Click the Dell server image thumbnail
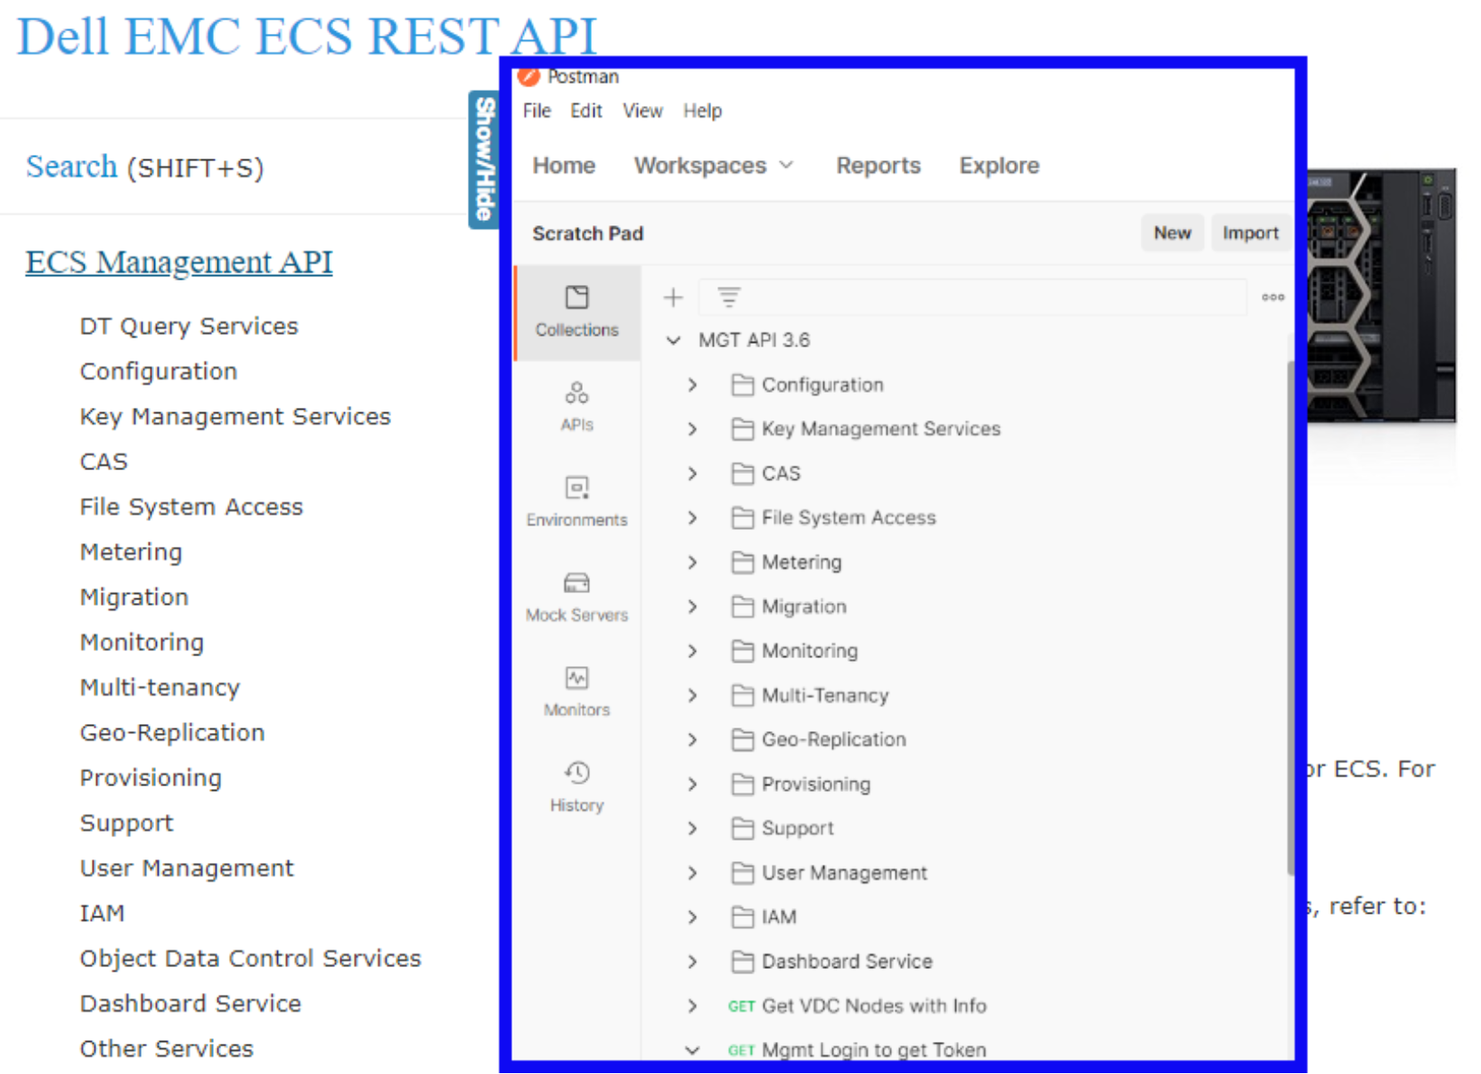The height and width of the screenshot is (1074, 1481). coord(1381,296)
